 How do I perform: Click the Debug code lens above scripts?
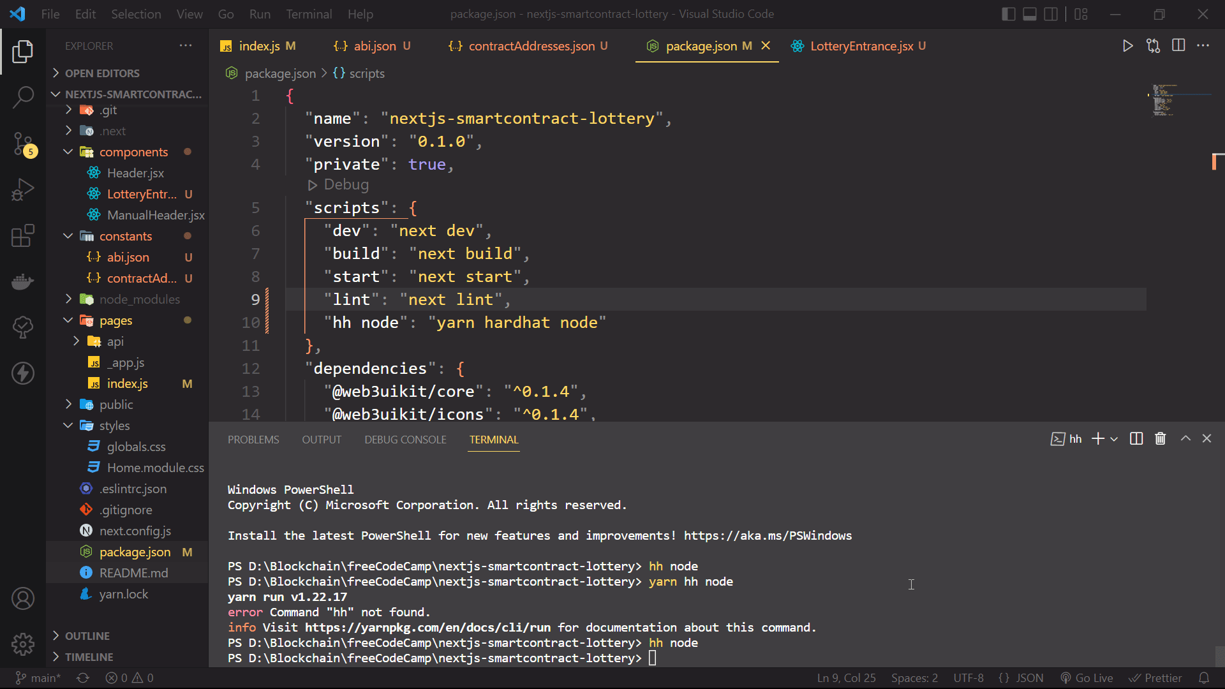tap(339, 185)
